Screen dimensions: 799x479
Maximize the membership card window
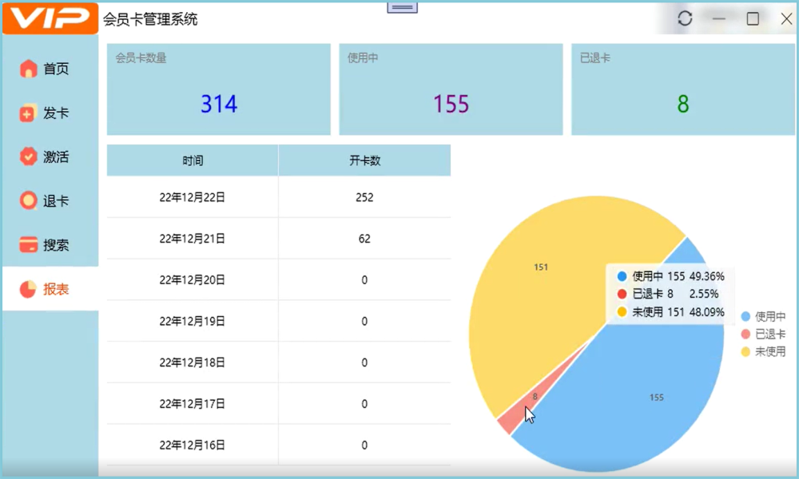coord(753,19)
